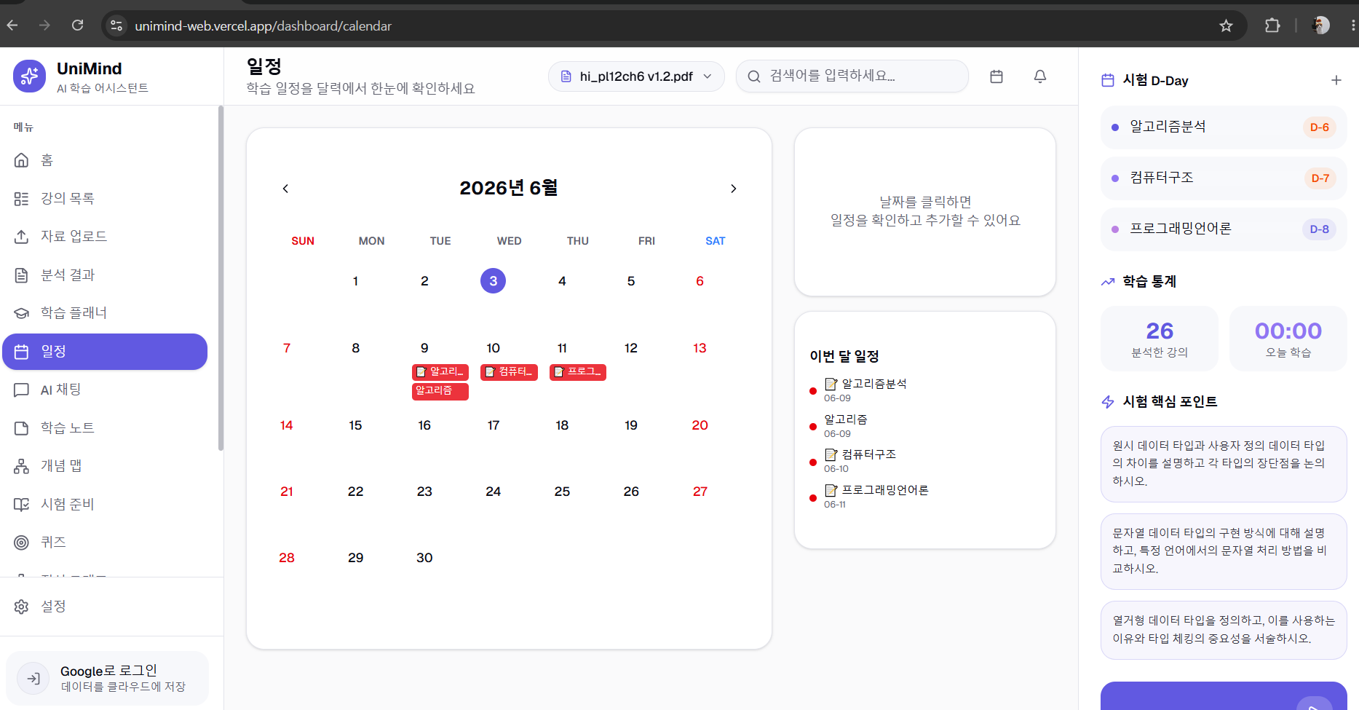Click the 26 분석한 강의 stat card
This screenshot has height=710, width=1359.
1160,339
